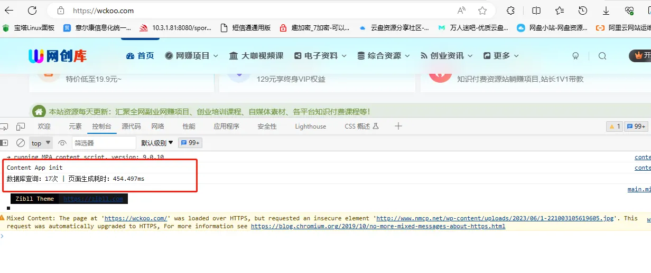Open the 阿里云网站运维 bookmark
The height and width of the screenshot is (273, 651).
point(624,28)
